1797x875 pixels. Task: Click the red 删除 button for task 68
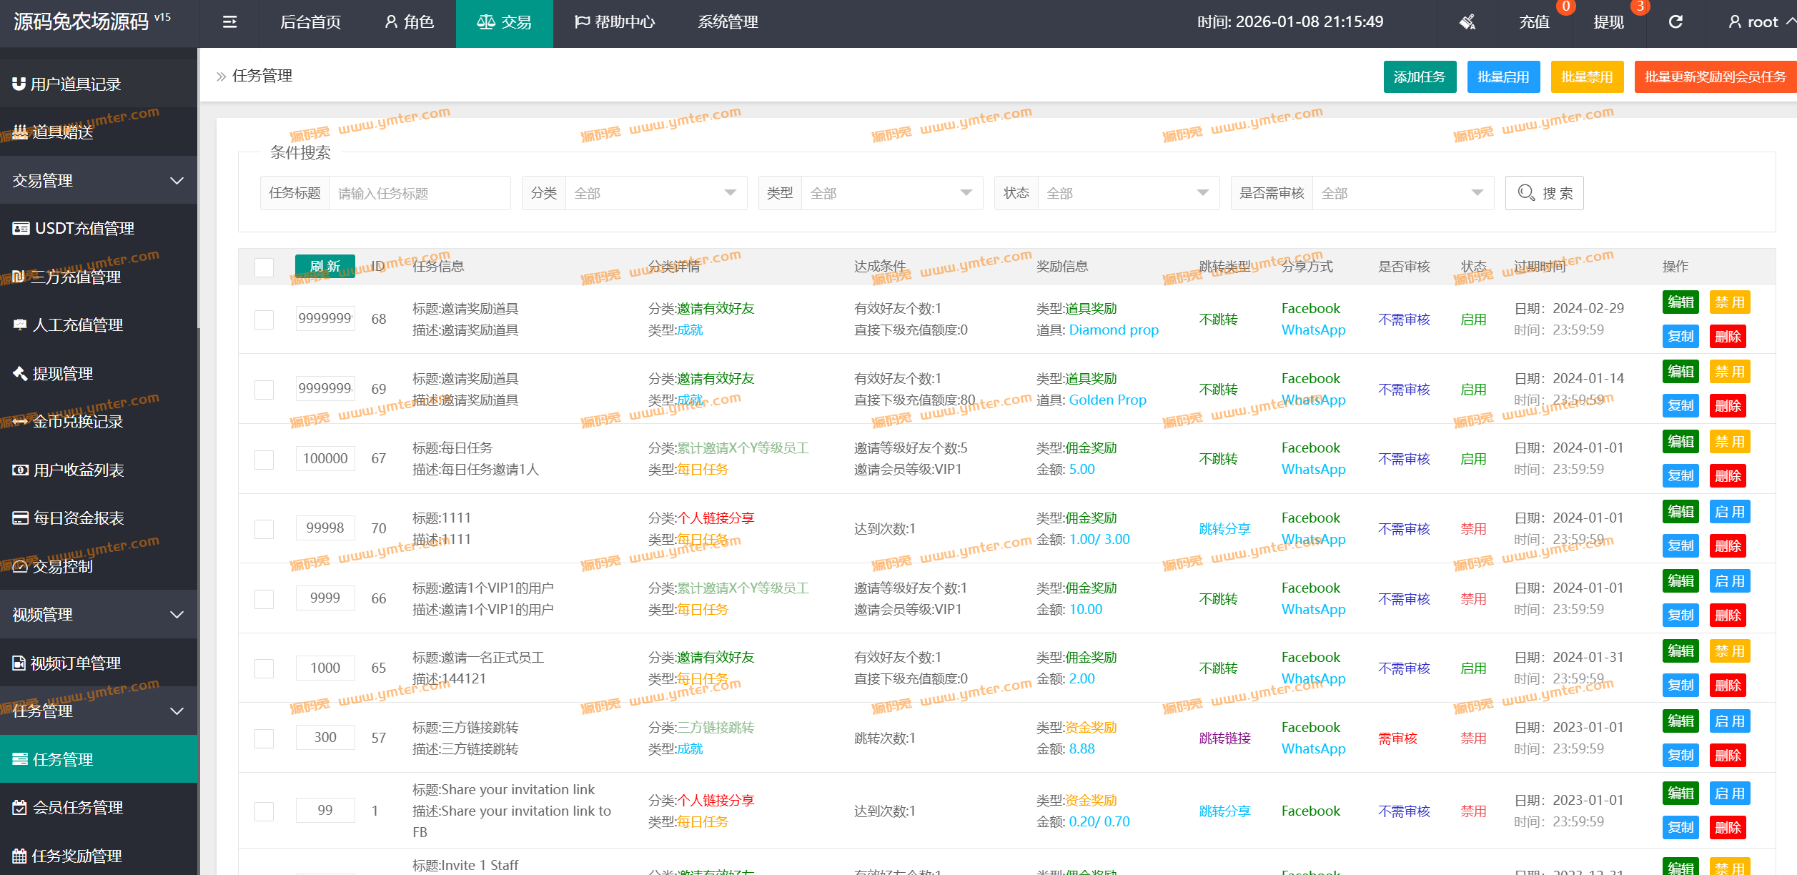pyautogui.click(x=1728, y=337)
